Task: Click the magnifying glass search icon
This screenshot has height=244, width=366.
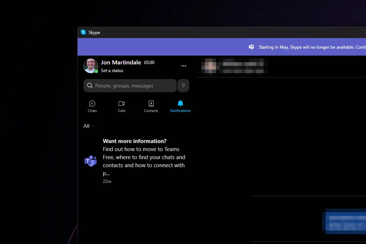Action: (90, 85)
